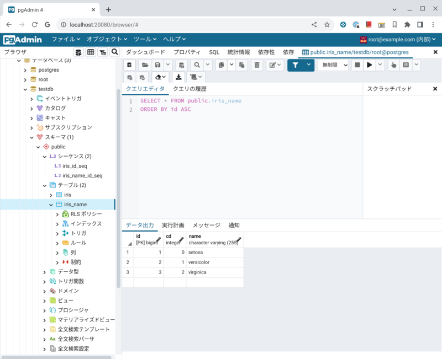Click the Delete row trash icon
The height and width of the screenshot is (359, 442).
point(257,65)
